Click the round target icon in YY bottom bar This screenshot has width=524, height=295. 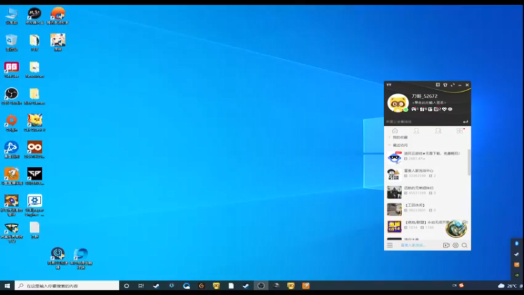pos(455,245)
